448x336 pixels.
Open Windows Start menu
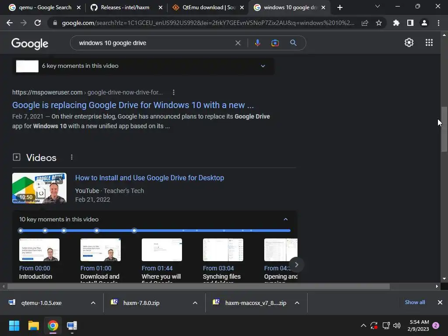[x=14, y=325]
